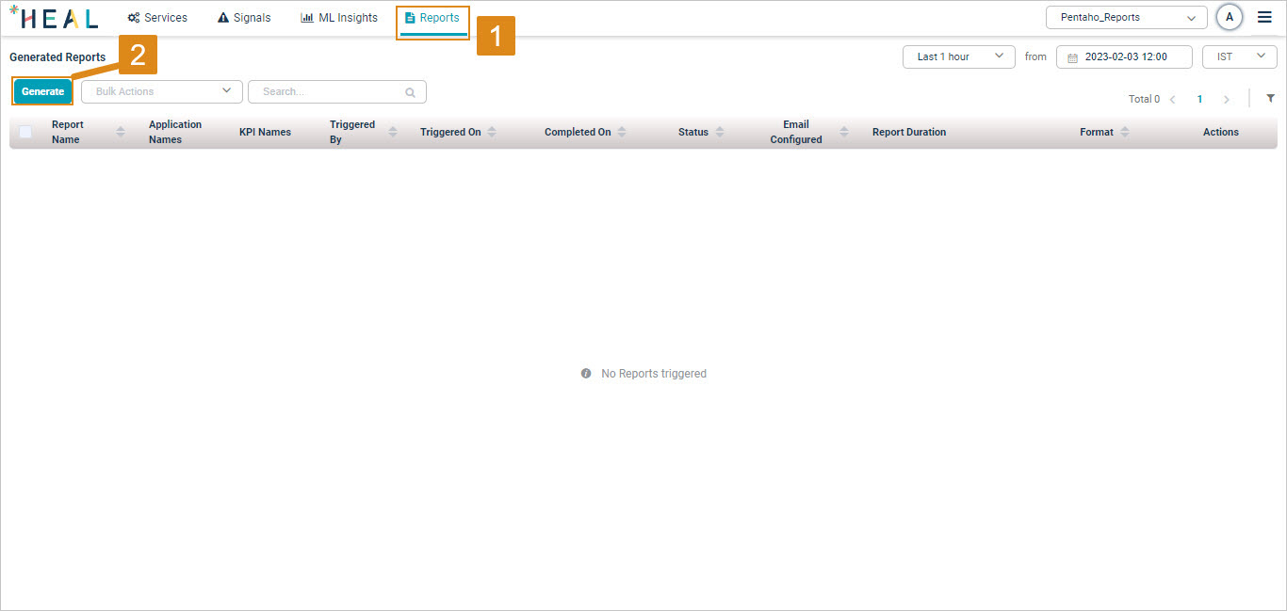Image resolution: width=1287 pixels, height=611 pixels.
Task: Open the user avatar A menu
Action: pyautogui.click(x=1230, y=17)
